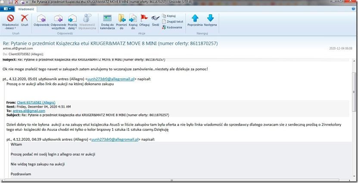Click the Usuń group label in the ribbon
This screenshot has height=183, width=358.
tap(16, 33)
